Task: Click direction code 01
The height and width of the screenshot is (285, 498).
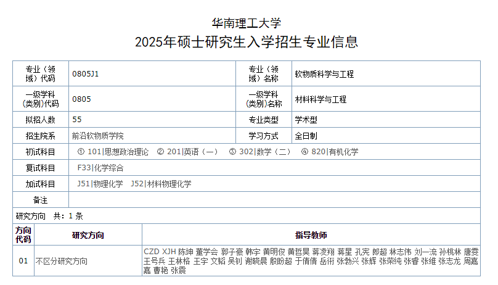Action: coord(23,261)
